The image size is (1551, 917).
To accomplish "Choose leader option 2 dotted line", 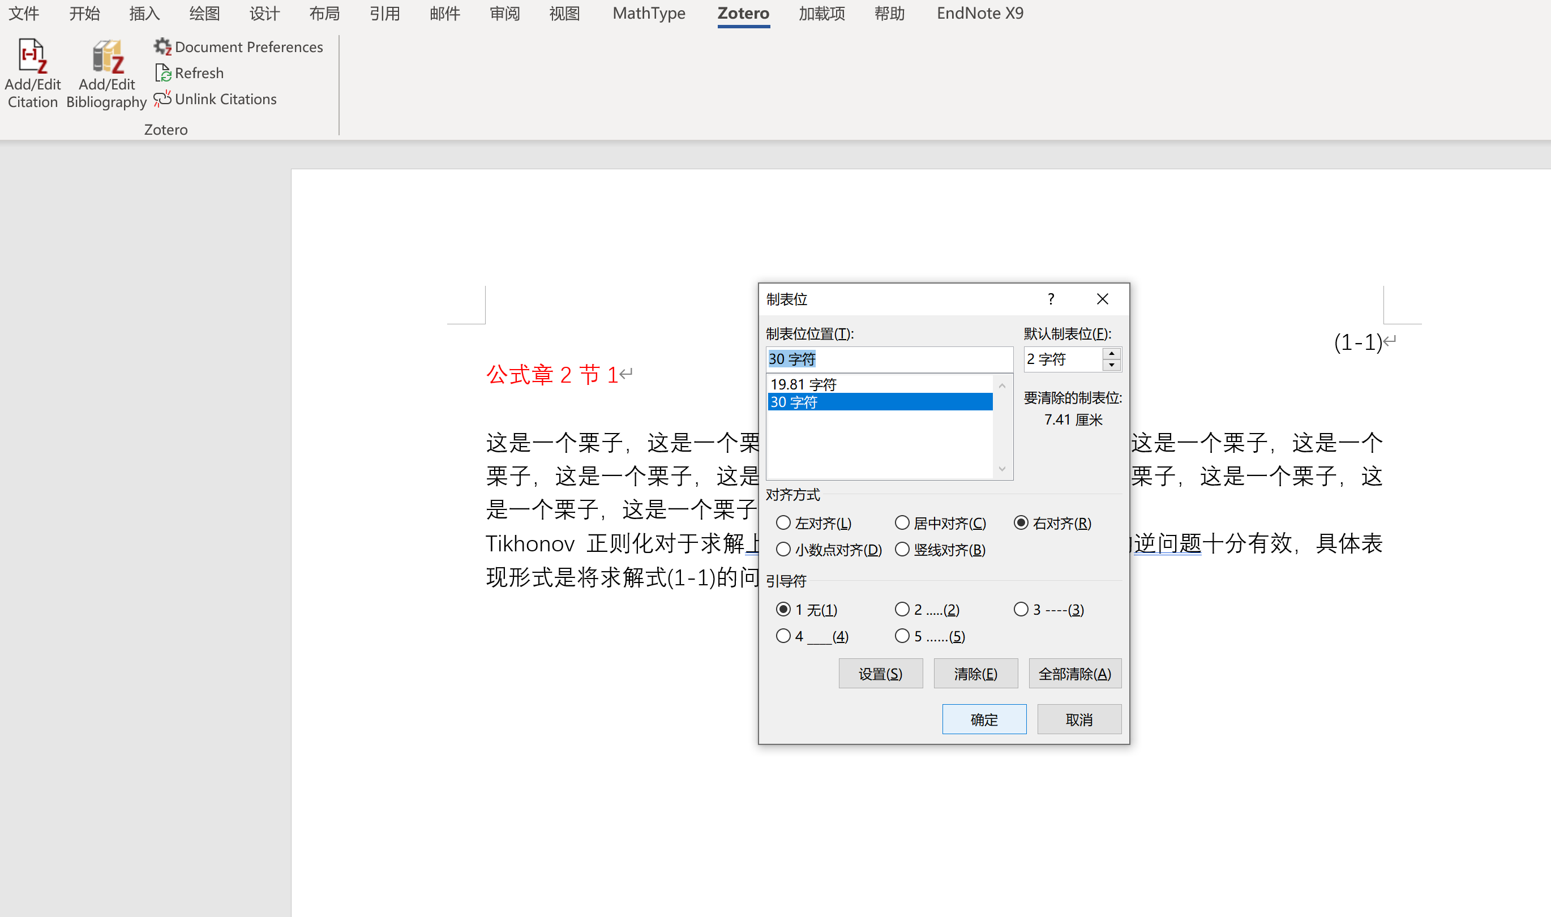I will (x=902, y=609).
